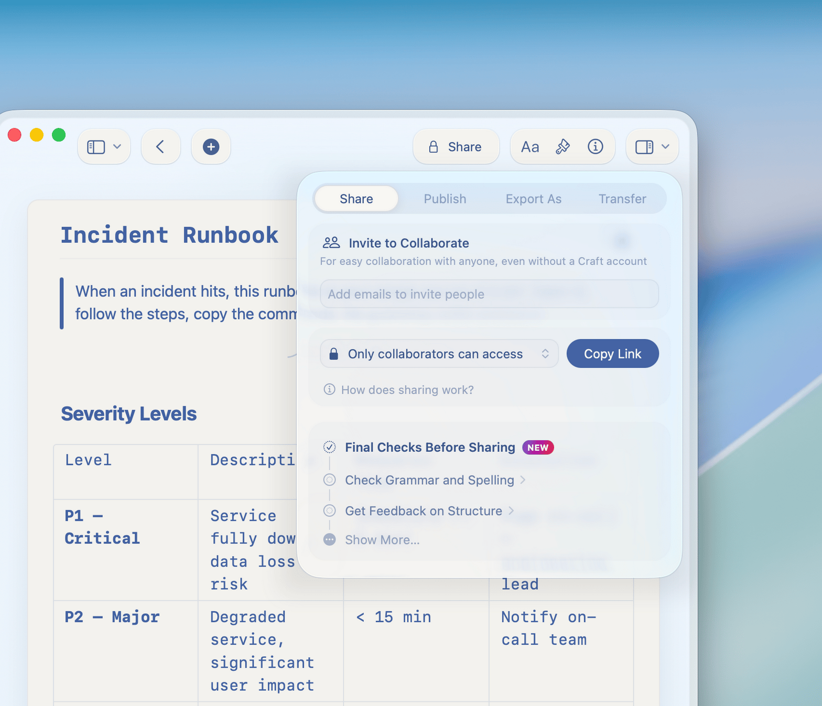Show document info with the i icon

pyautogui.click(x=595, y=147)
